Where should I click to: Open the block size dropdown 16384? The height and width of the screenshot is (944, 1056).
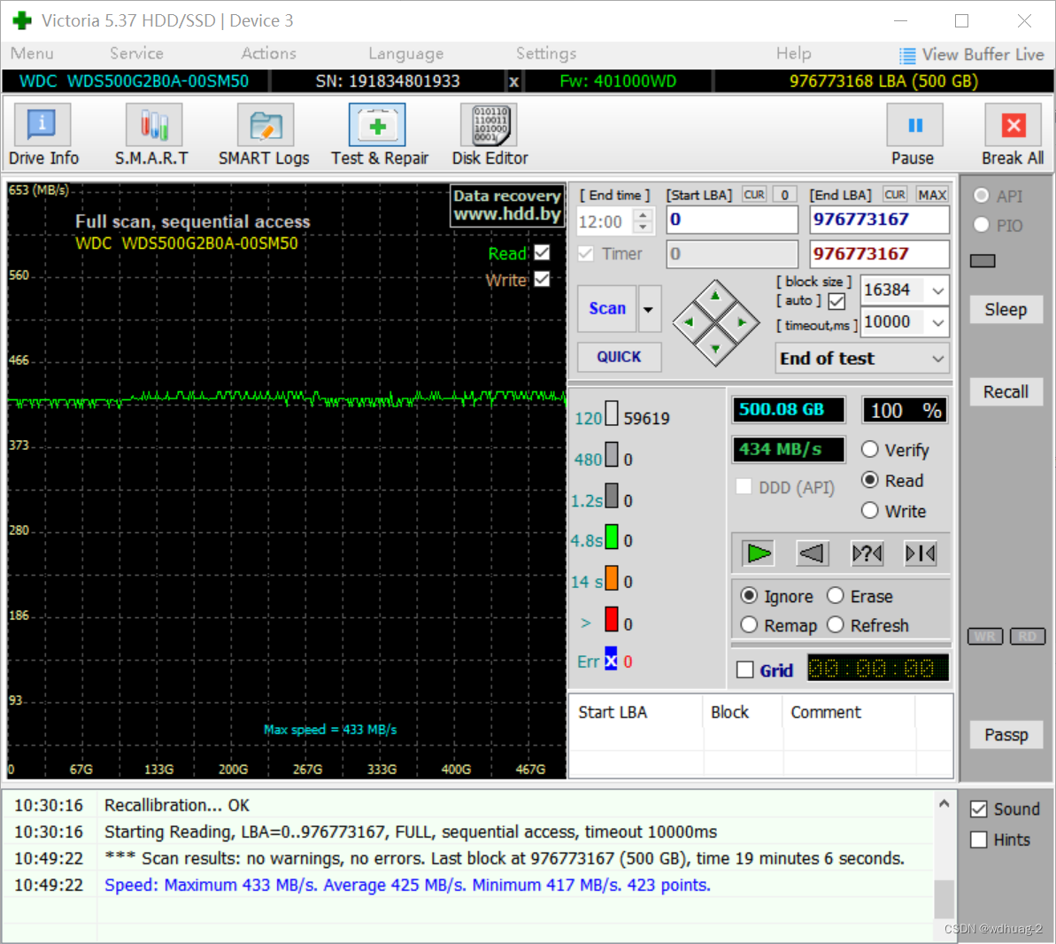tap(937, 290)
